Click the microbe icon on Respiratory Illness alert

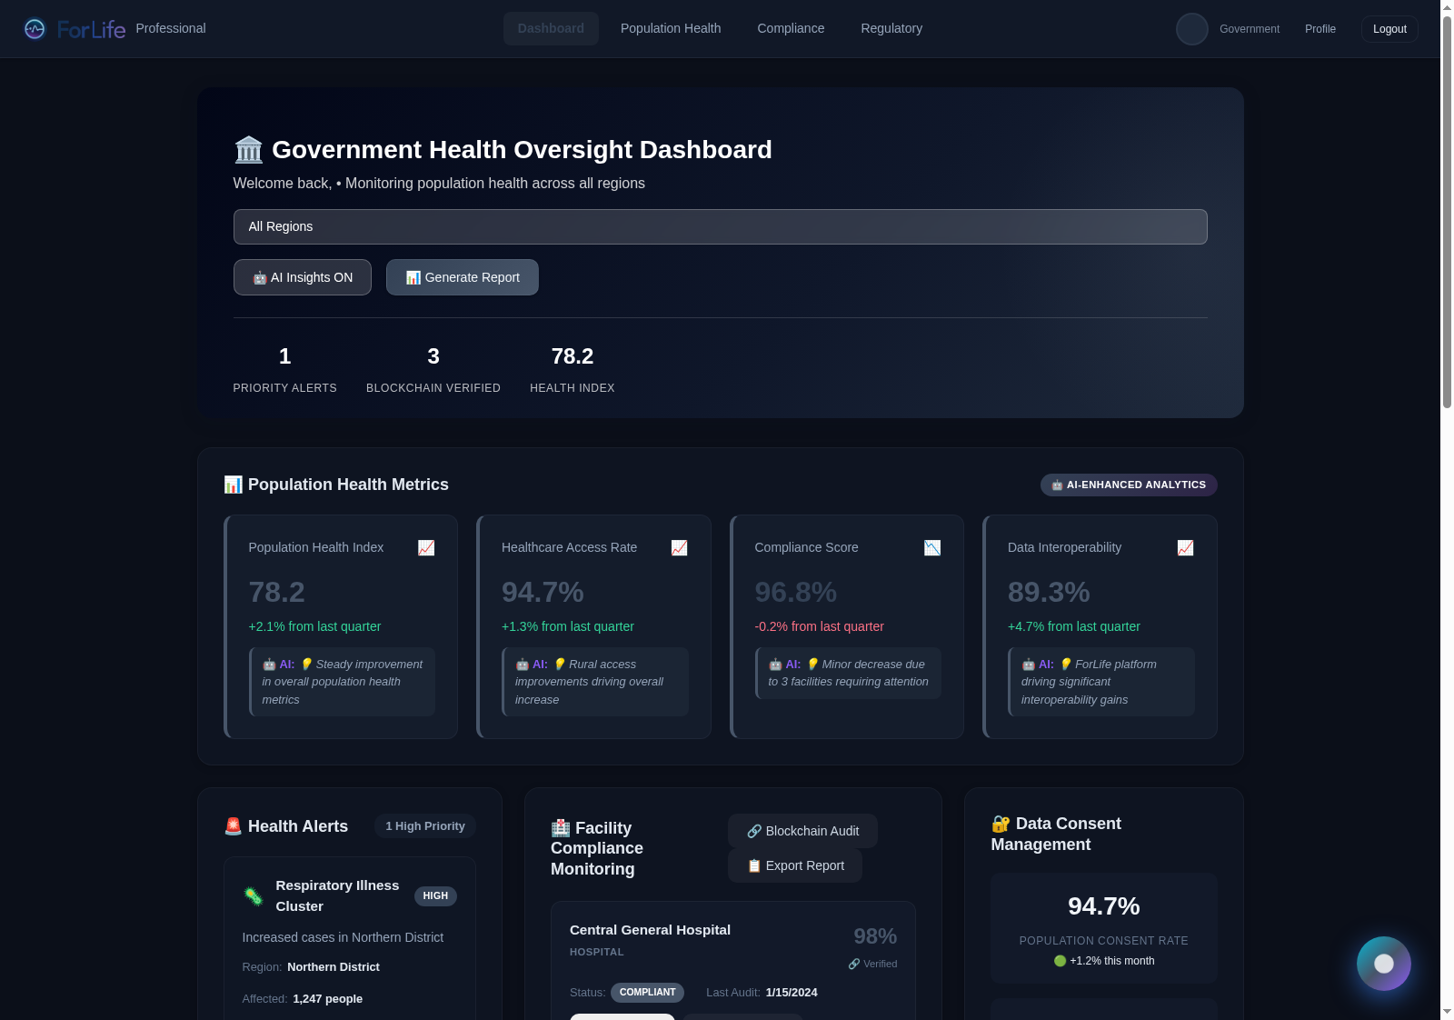[254, 896]
